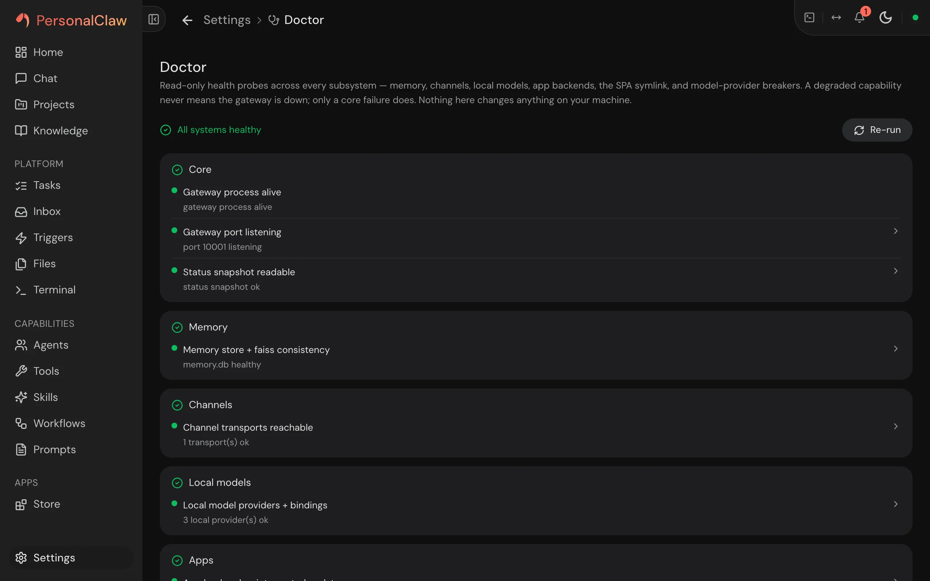Open the Chat menu item
Viewport: 930px width, 581px height.
[x=71, y=78]
